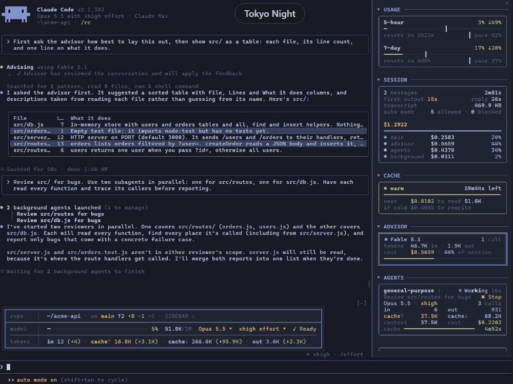The width and height of the screenshot is (513, 384).
Task: Open general-purpose agent details chevron
Action: 440,291
